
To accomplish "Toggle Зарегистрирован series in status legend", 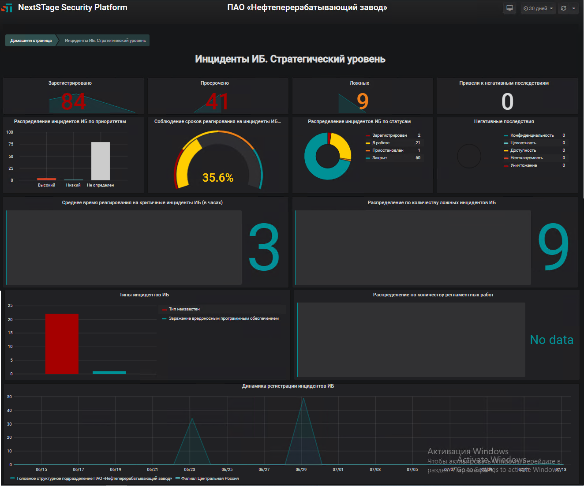I will click(x=389, y=135).
